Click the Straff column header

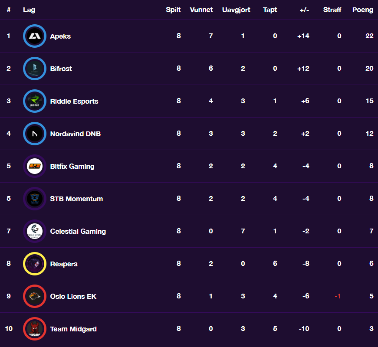[332, 10]
